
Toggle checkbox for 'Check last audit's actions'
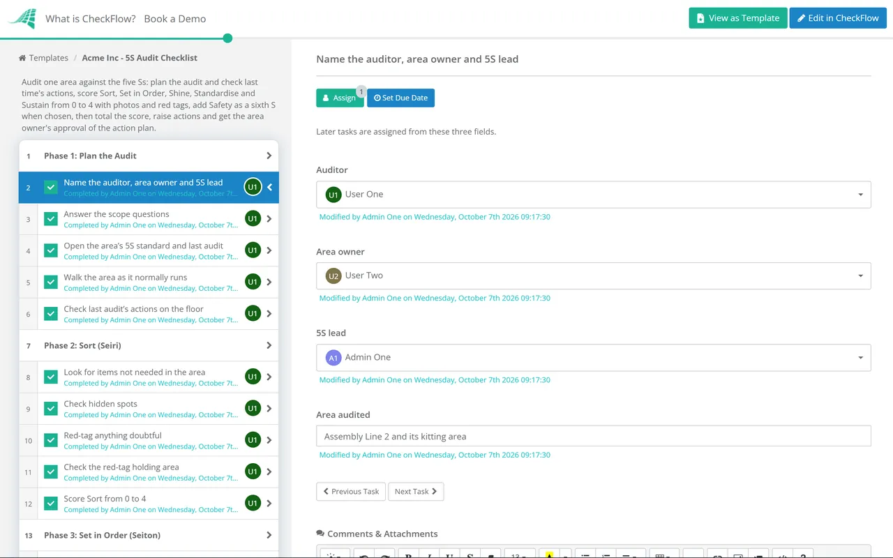click(51, 314)
